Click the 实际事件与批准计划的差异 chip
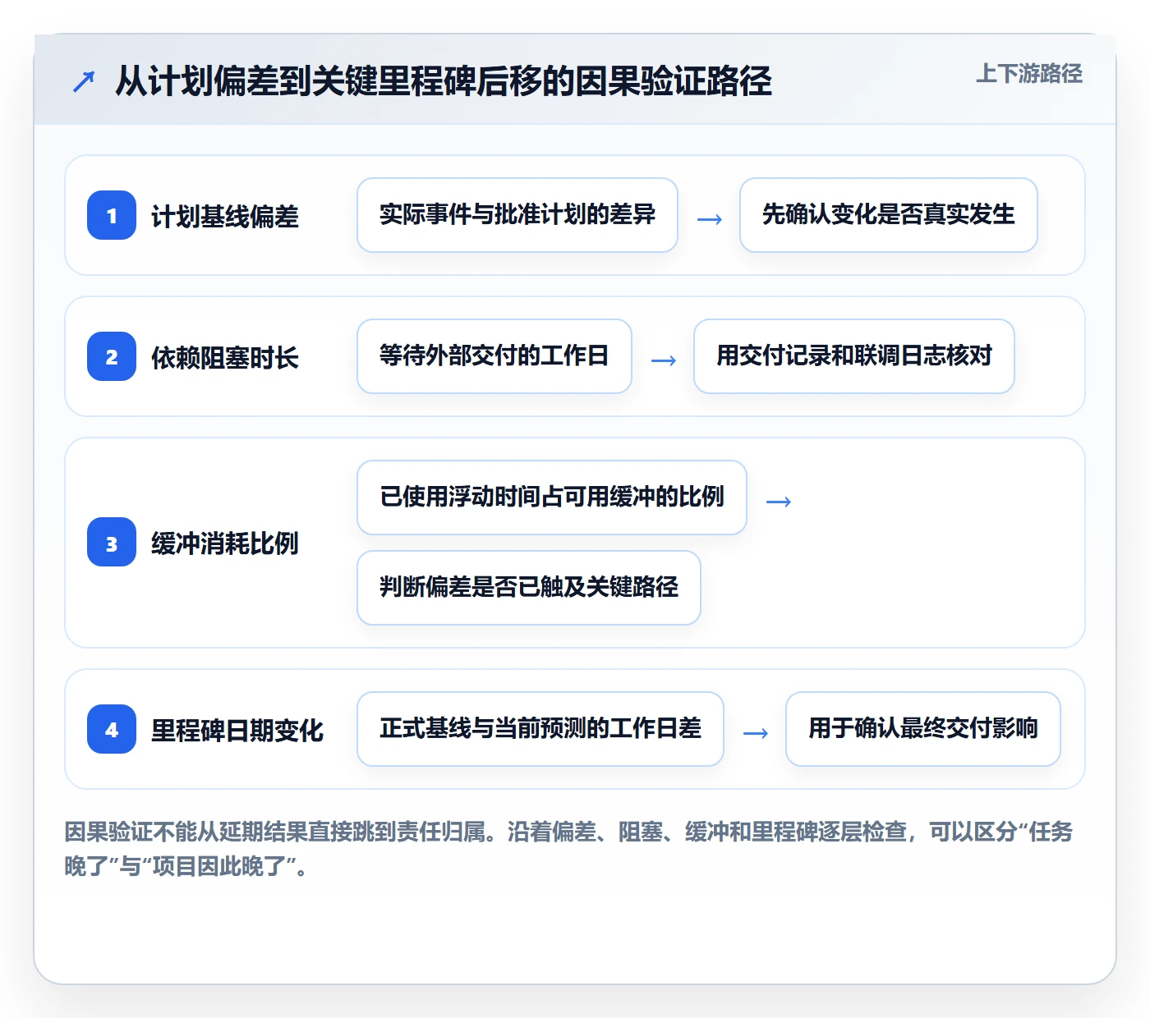Viewport: 1150px width, 1018px height. [x=517, y=215]
